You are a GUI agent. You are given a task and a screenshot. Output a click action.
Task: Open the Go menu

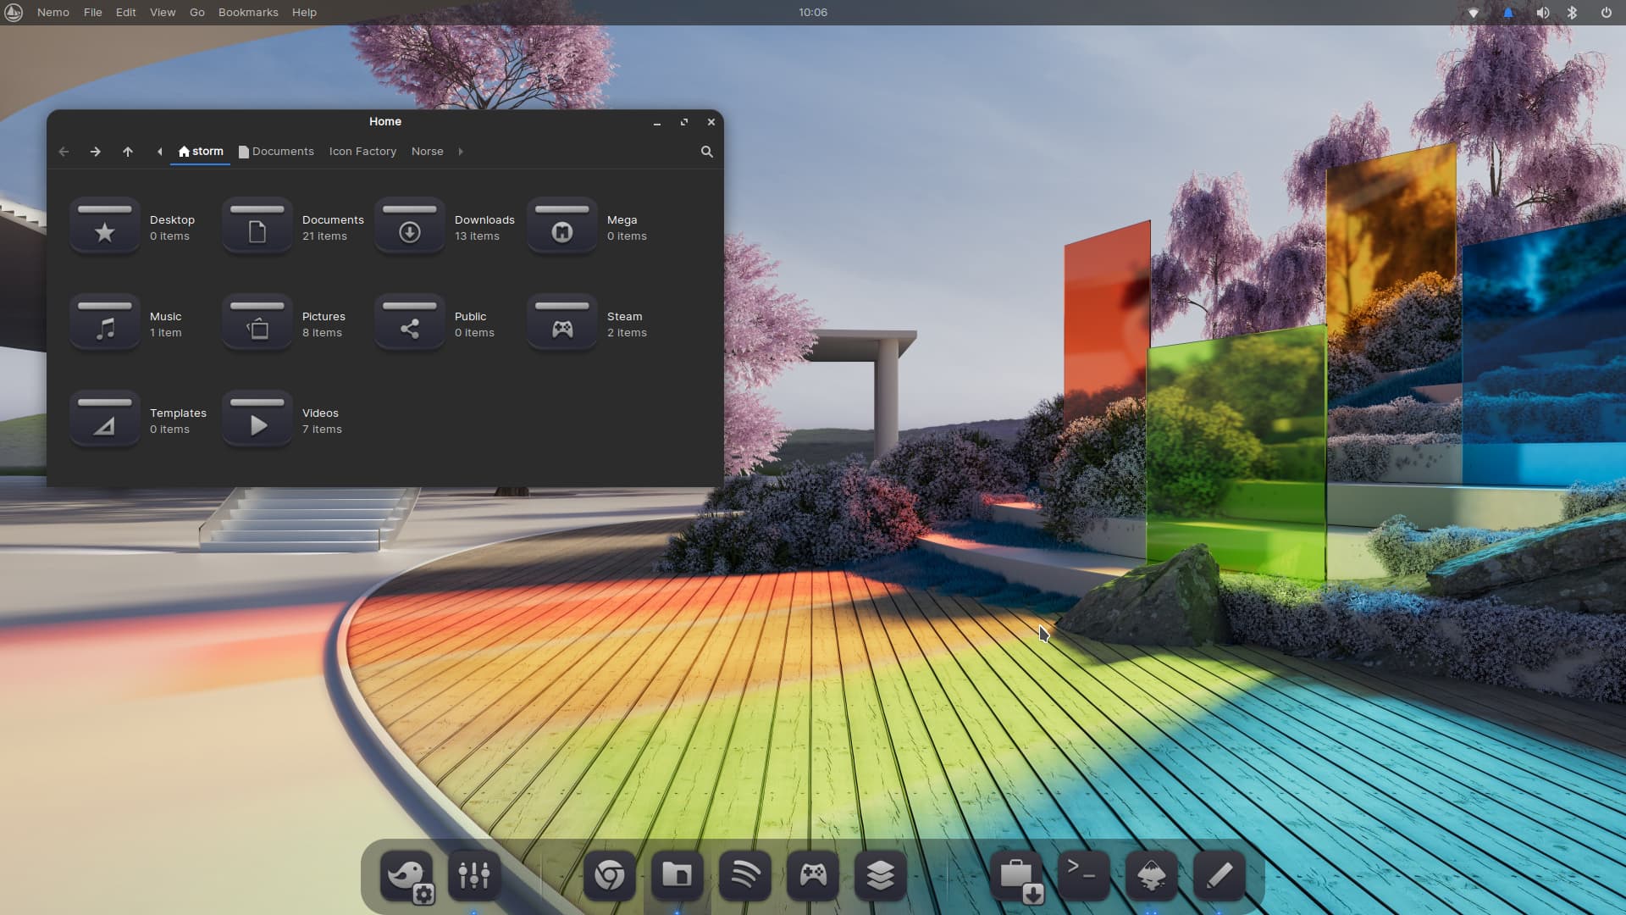tap(197, 13)
